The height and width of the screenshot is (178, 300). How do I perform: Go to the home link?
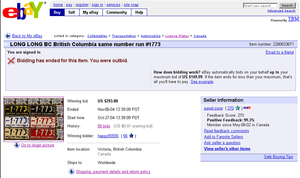[58, 5]
